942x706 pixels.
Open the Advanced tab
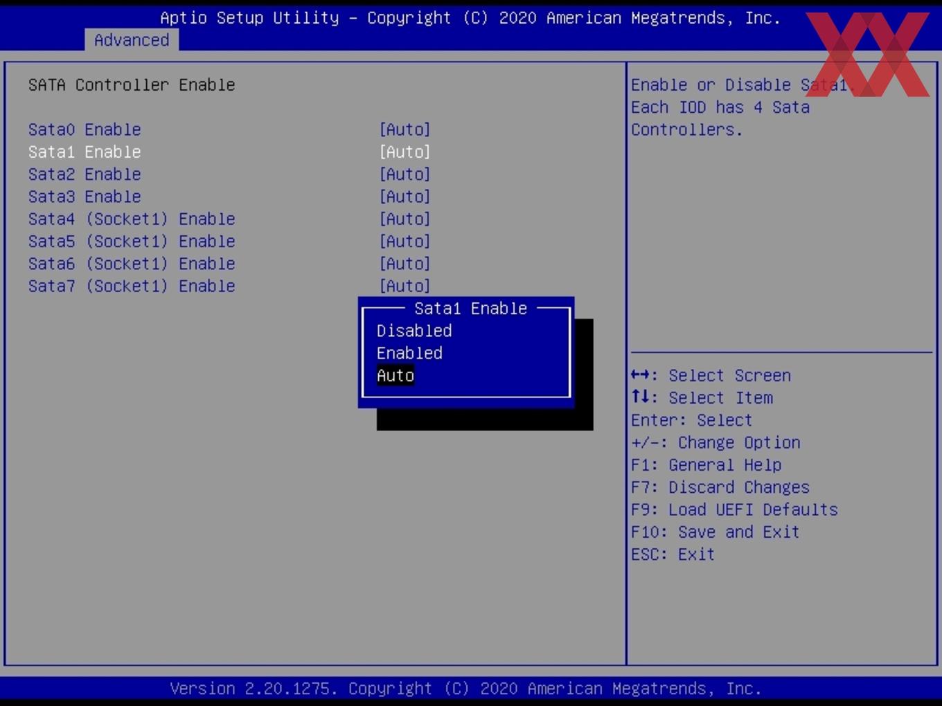click(x=132, y=40)
